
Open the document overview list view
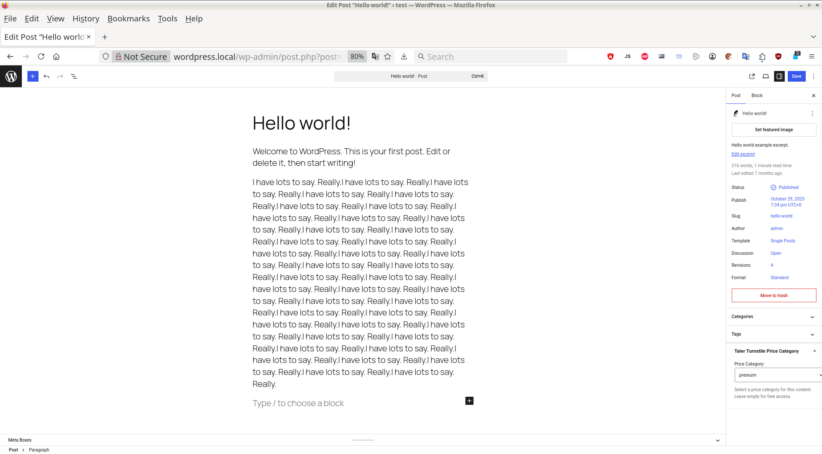pos(74,77)
